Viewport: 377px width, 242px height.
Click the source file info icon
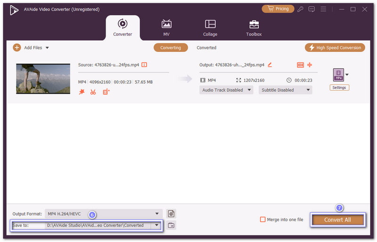click(144, 65)
